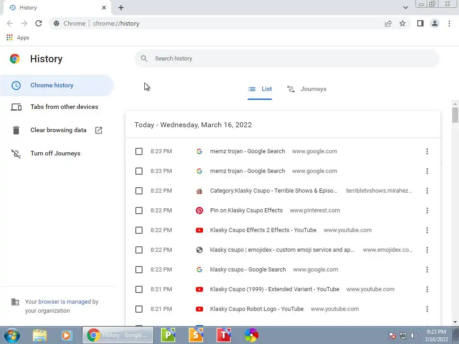The image size is (459, 344).
Task: Open Klasky Csupo Effects 2 Effects - YouTube entry
Action: coord(263,230)
